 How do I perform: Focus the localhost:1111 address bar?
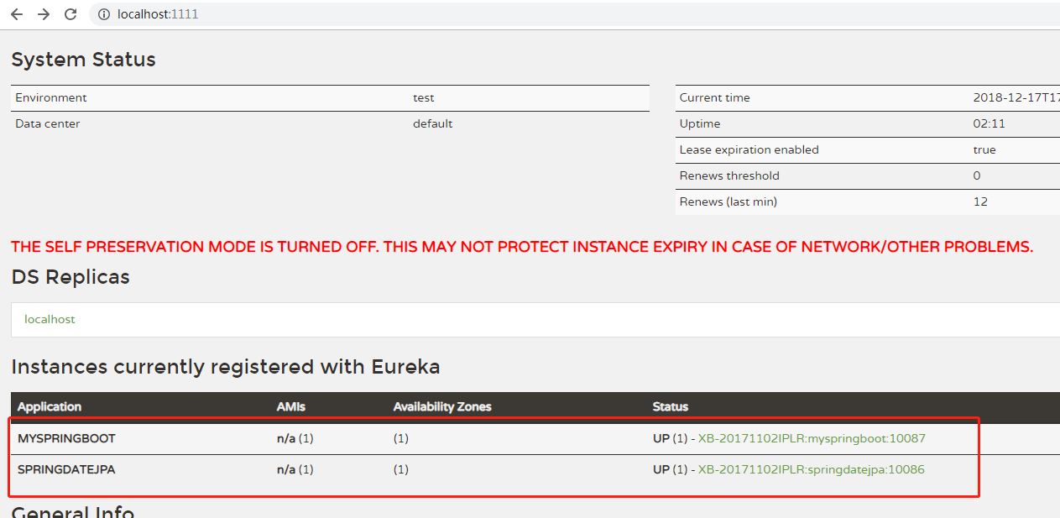click(x=336, y=14)
